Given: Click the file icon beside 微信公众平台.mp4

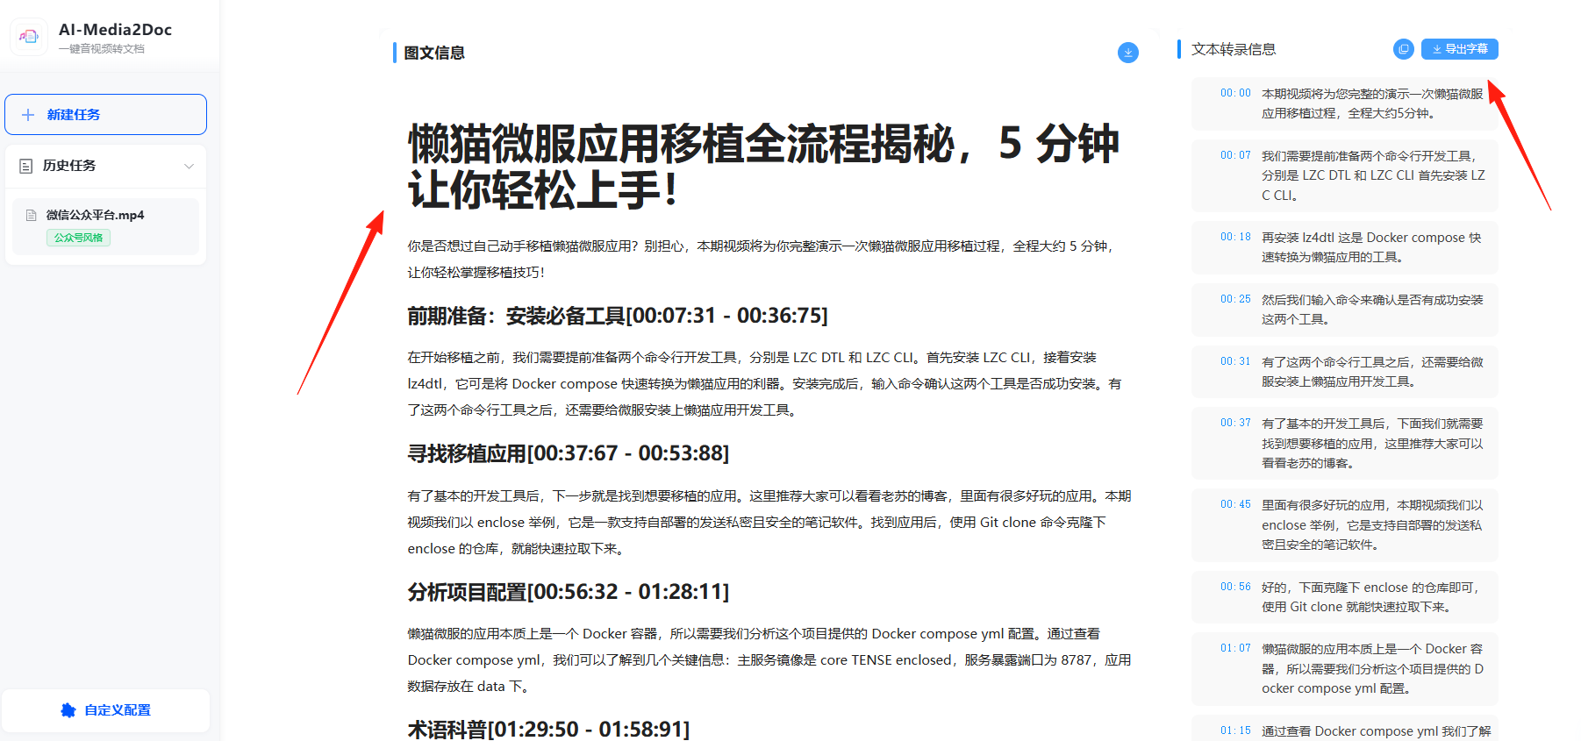Looking at the screenshot, I should pyautogui.click(x=32, y=215).
